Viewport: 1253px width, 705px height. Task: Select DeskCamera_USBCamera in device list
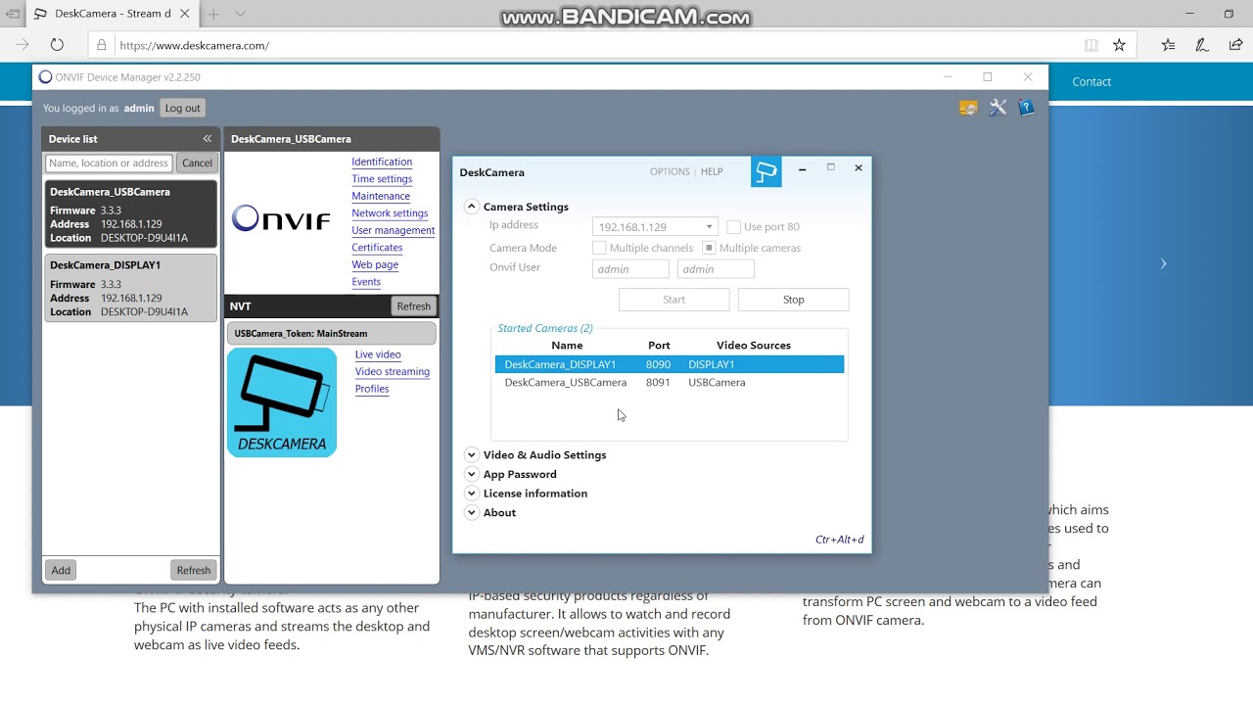(130, 213)
